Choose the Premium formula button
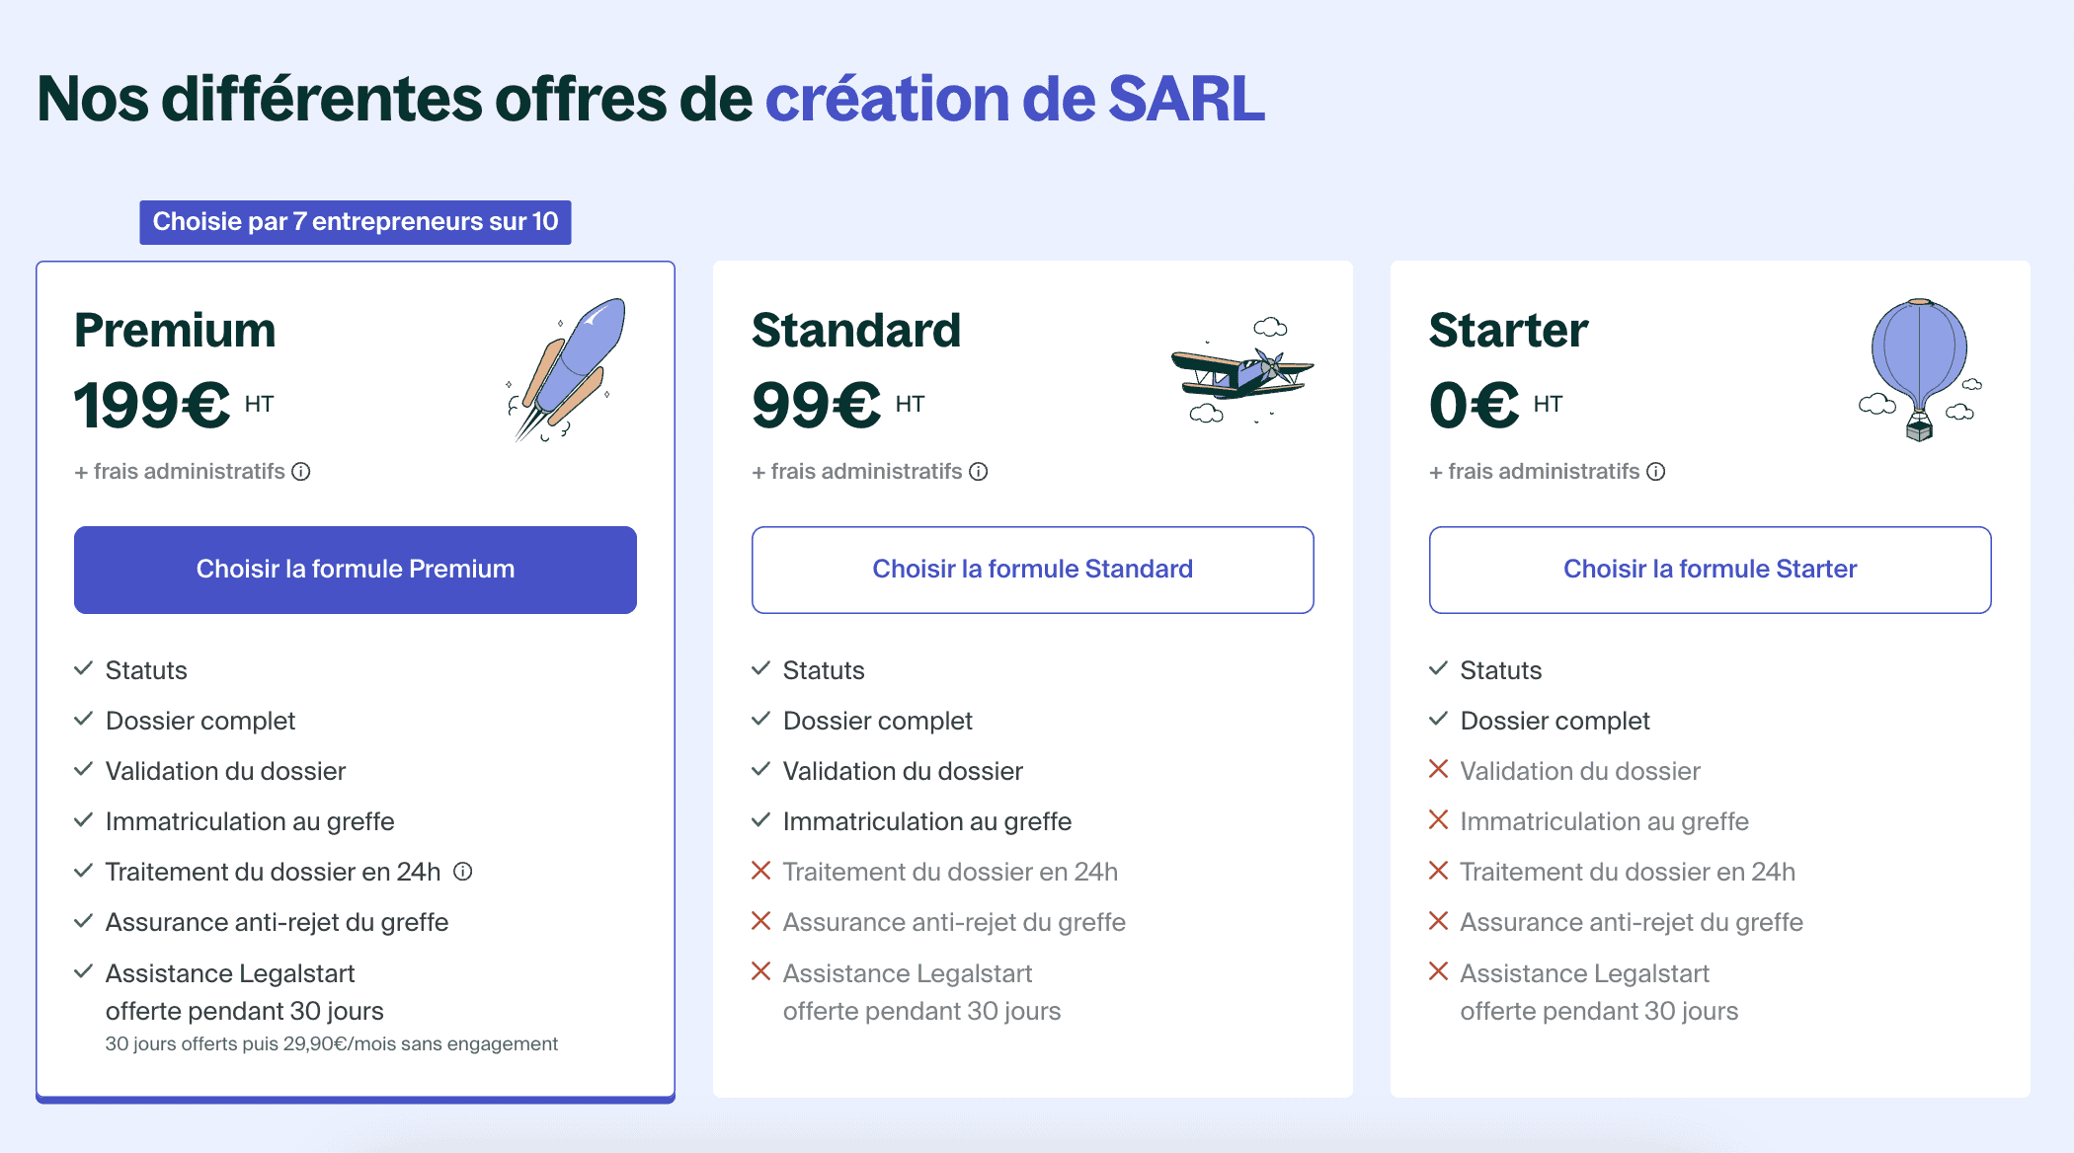2074x1153 pixels. pos(356,570)
